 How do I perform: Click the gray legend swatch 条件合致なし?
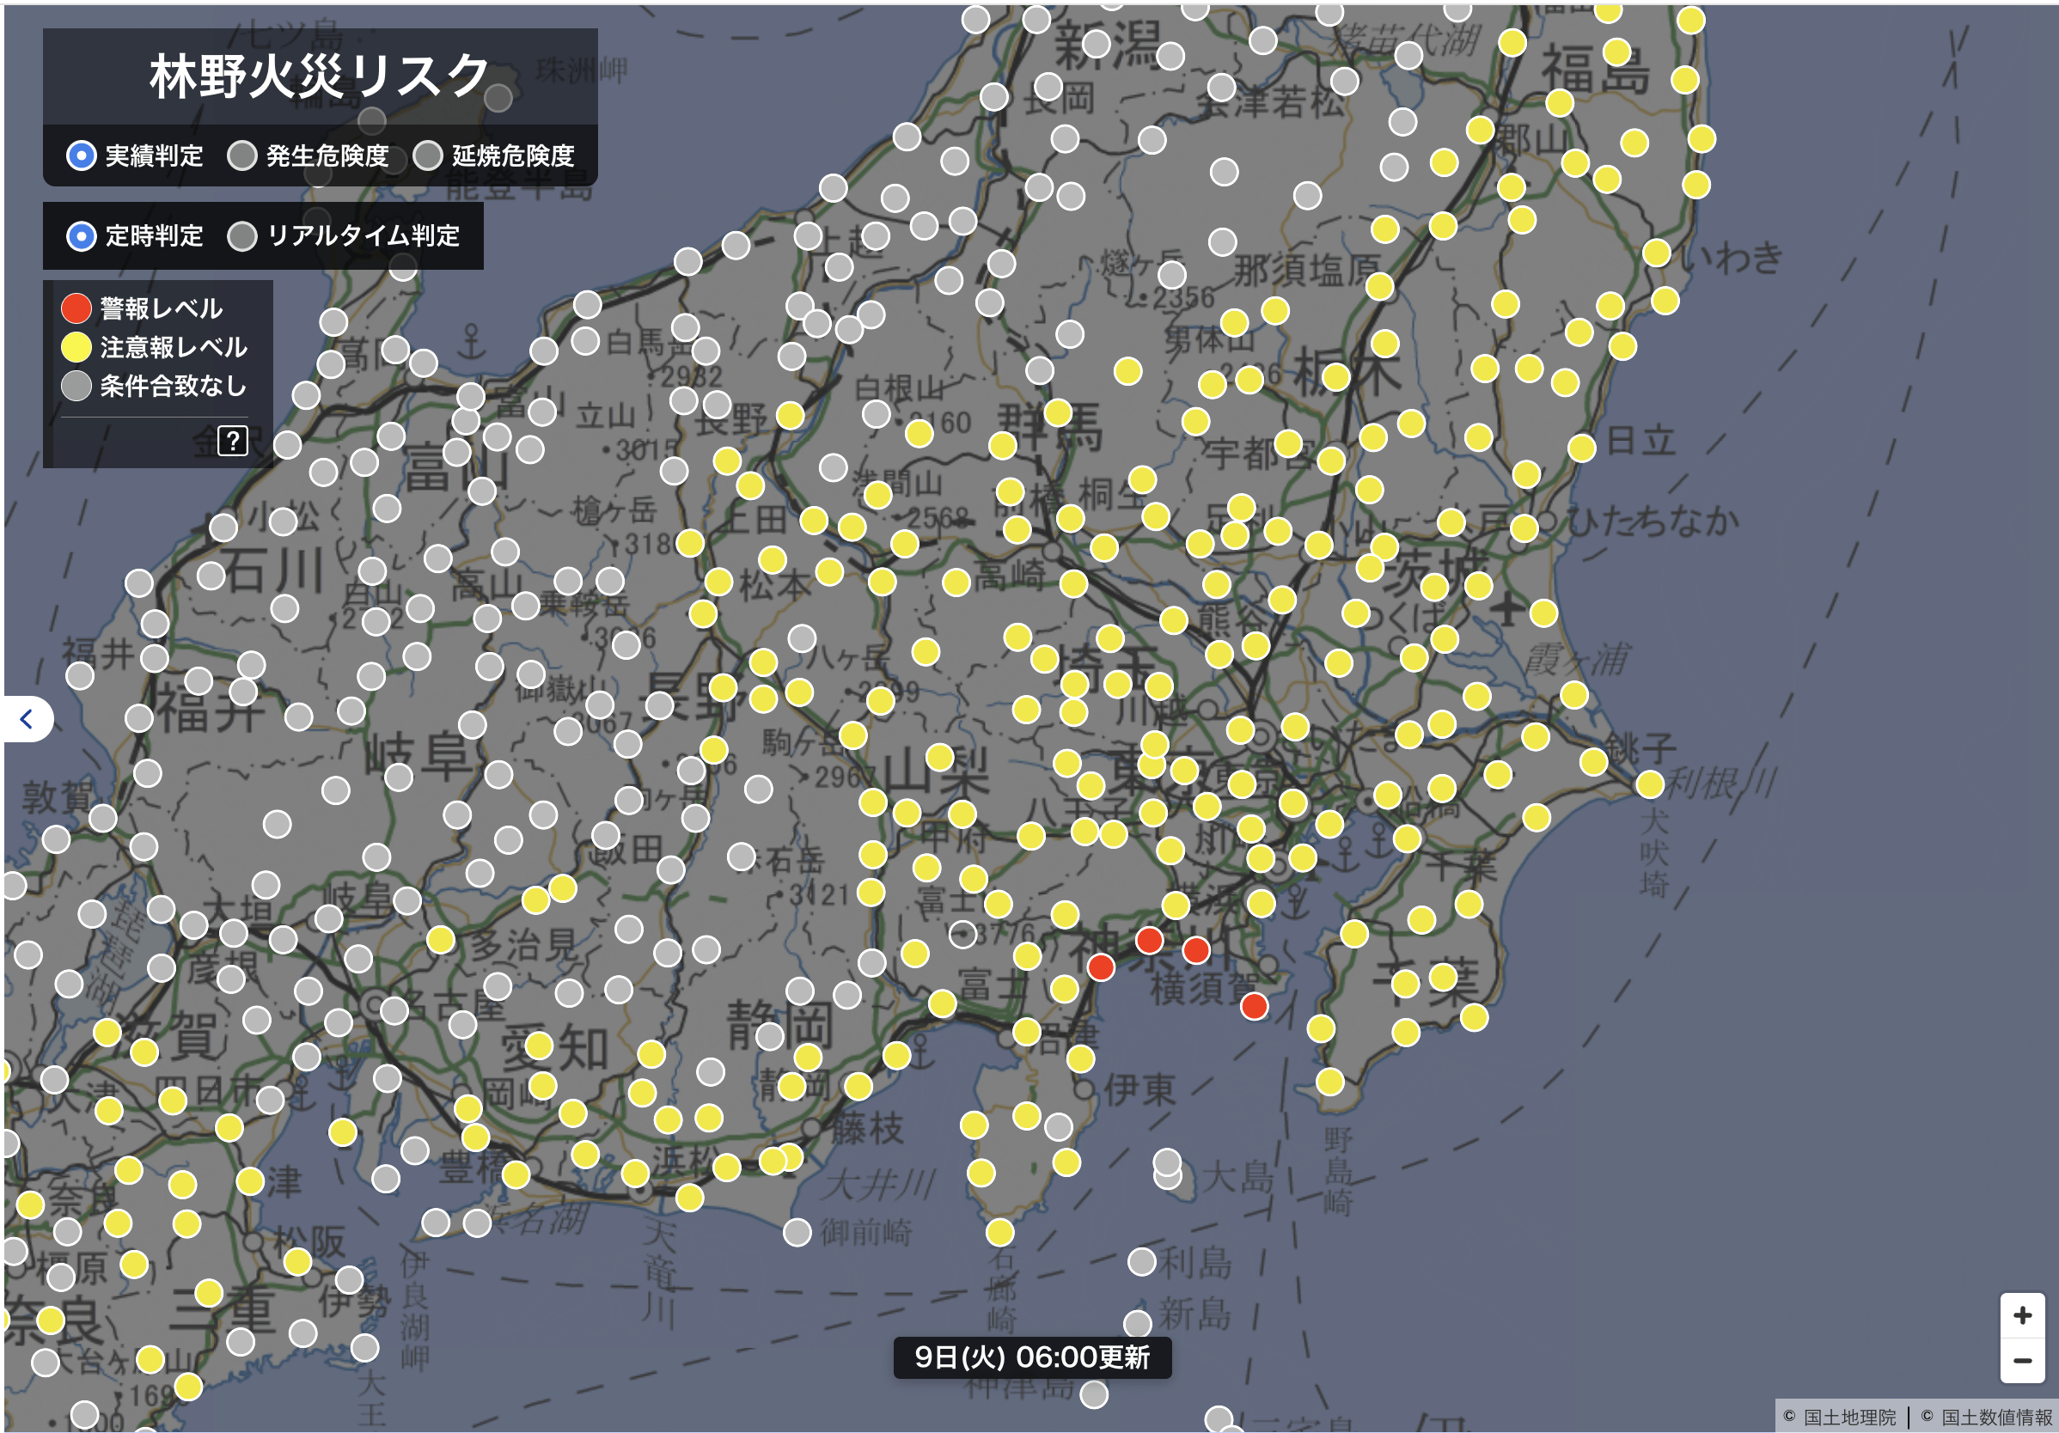76,386
